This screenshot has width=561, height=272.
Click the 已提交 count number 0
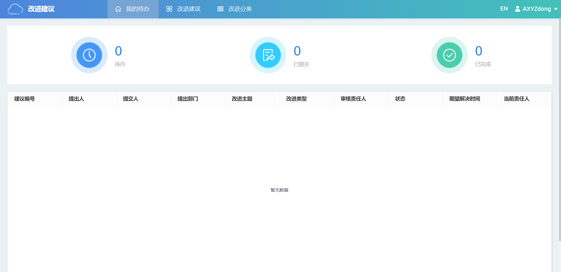297,51
